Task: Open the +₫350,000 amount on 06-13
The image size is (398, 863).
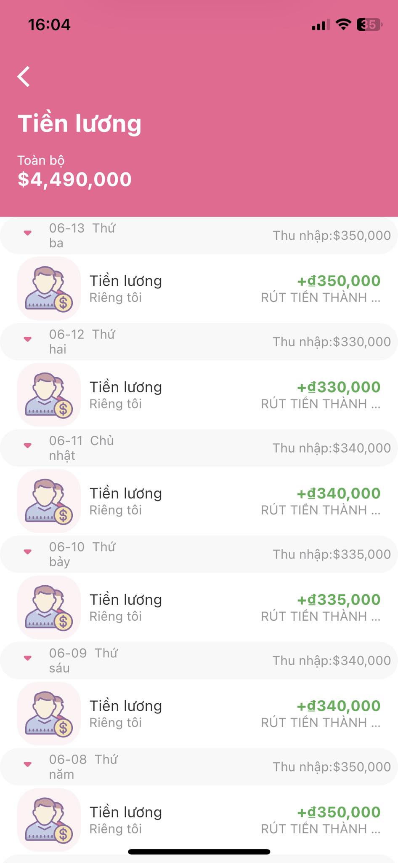Action: [x=339, y=281]
